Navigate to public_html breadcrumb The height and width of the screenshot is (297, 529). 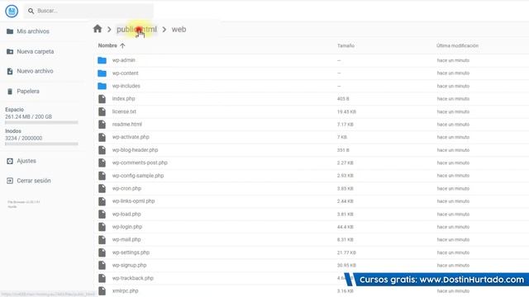[x=136, y=30]
